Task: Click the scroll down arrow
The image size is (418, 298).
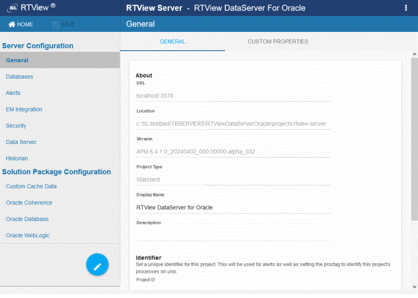Action: click(414, 287)
